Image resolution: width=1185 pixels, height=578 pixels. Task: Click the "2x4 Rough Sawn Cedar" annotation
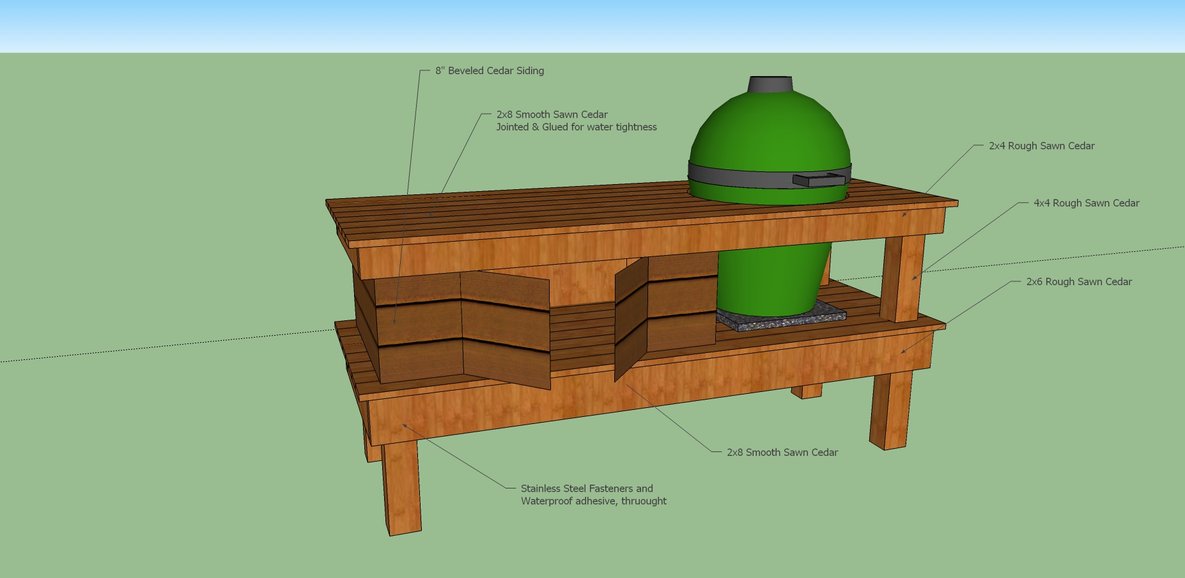pyautogui.click(x=1041, y=146)
